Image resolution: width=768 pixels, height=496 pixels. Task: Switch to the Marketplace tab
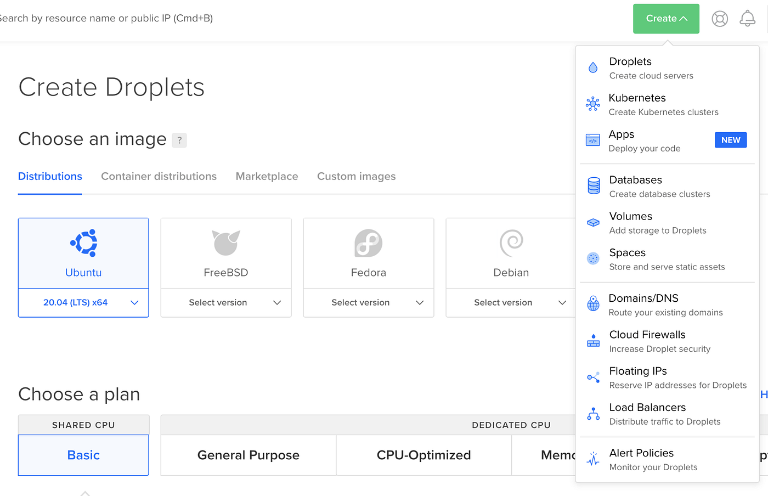[267, 177]
